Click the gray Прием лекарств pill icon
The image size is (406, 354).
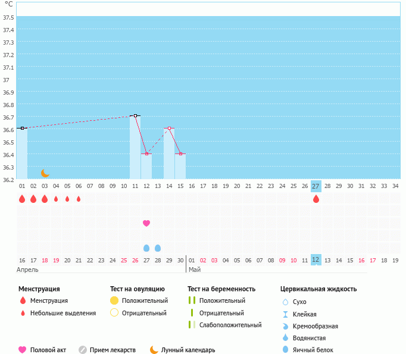point(83,350)
